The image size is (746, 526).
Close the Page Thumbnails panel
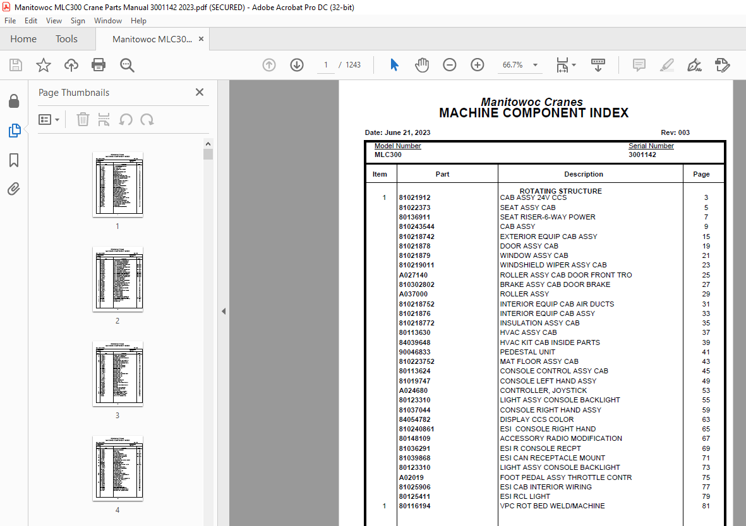click(200, 92)
